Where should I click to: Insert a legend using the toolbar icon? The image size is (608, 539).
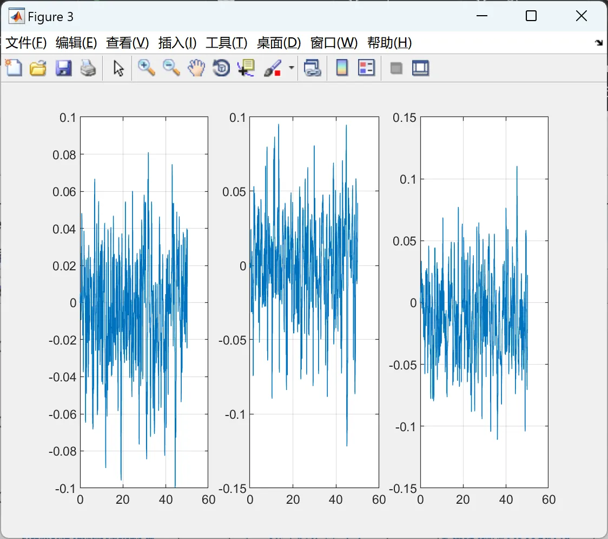click(x=366, y=68)
